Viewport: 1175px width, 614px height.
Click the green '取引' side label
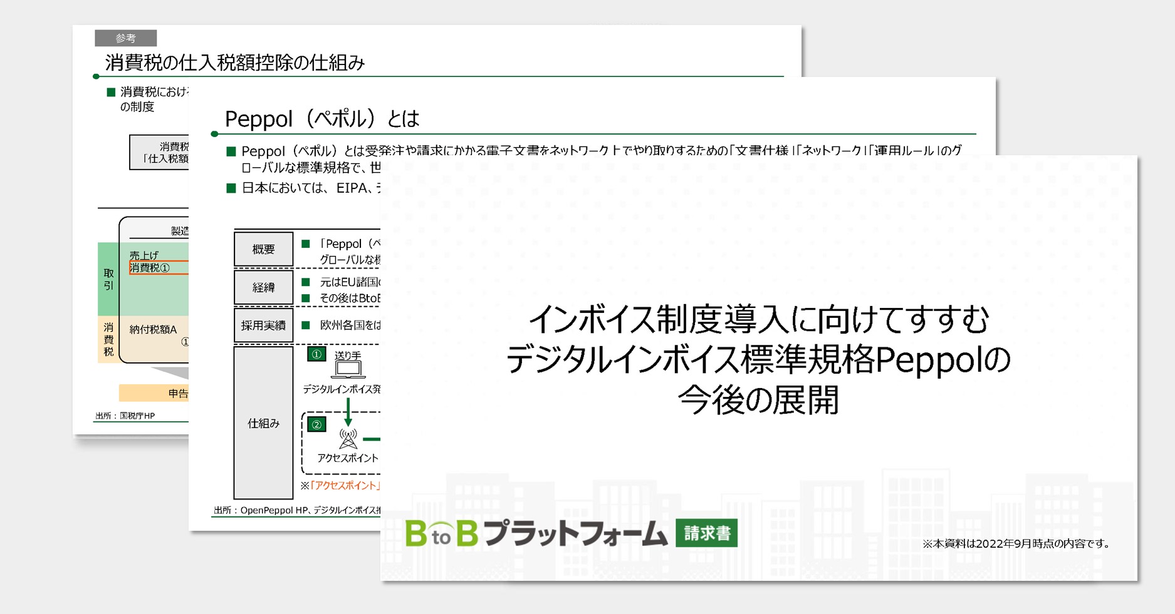coord(108,279)
